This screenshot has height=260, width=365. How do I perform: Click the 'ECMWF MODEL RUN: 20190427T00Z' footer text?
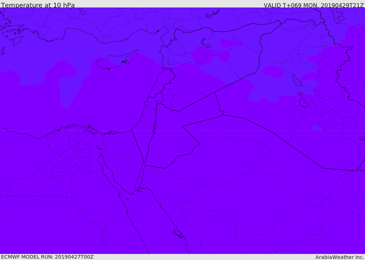click(47, 257)
